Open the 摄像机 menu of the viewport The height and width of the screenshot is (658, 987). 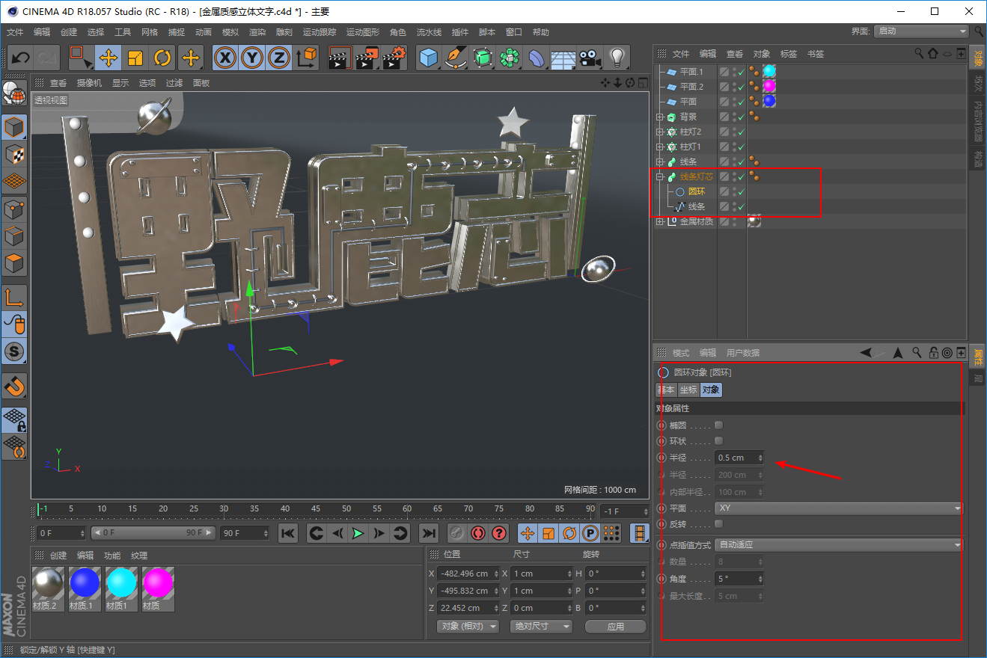click(89, 83)
